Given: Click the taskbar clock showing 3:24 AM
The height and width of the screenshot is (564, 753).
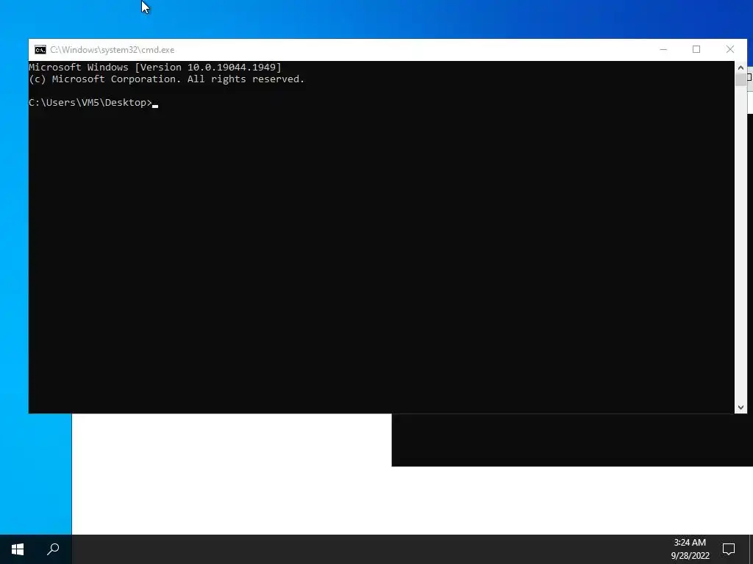Looking at the screenshot, I should point(690,543).
